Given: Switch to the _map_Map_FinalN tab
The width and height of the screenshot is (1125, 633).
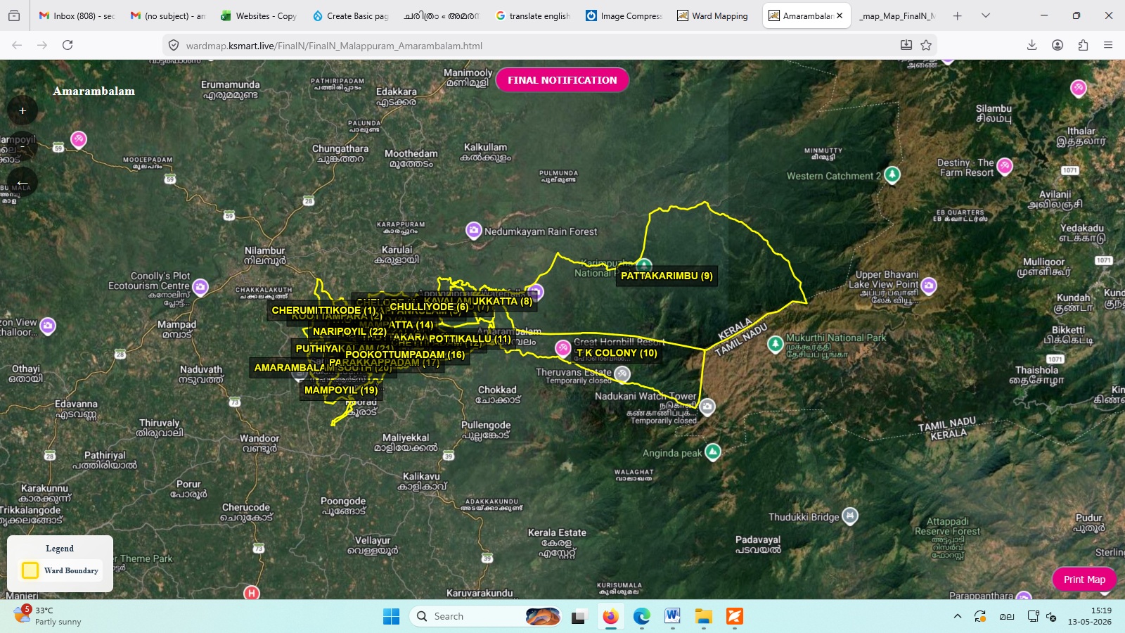Looking at the screenshot, I should pyautogui.click(x=897, y=15).
